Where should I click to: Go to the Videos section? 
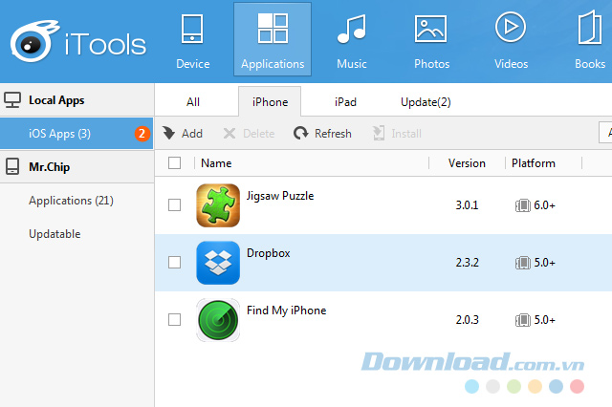[511, 40]
